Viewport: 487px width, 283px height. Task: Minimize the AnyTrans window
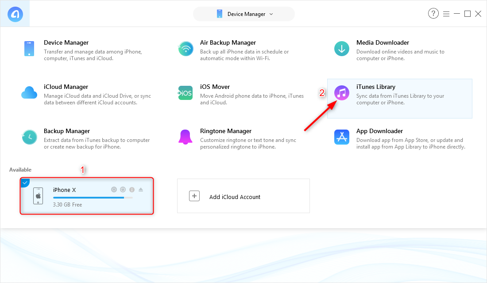click(x=457, y=14)
